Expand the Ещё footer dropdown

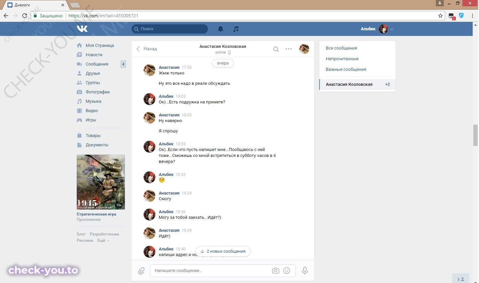(103, 240)
